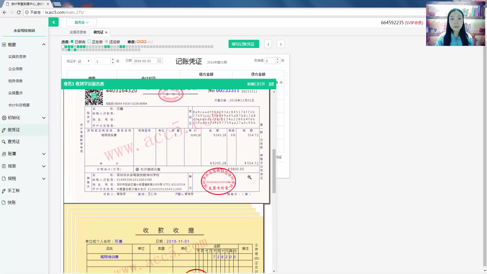Switch to the 实操目录表 tab
The image size is (487, 274).
point(78,32)
